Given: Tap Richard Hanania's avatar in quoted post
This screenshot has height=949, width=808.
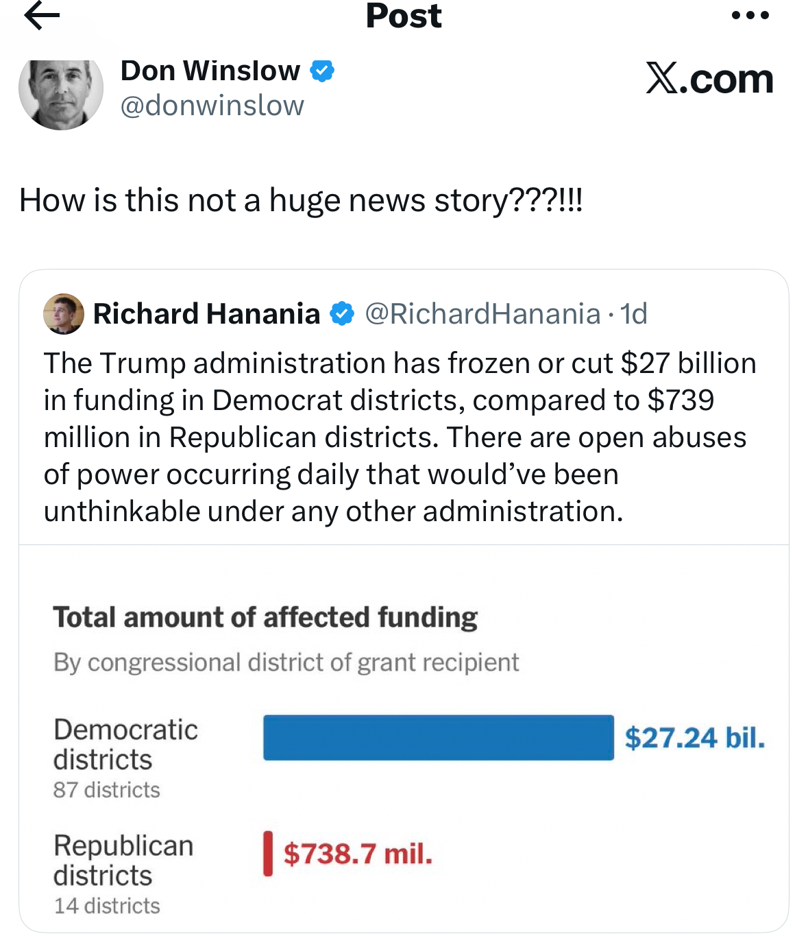Looking at the screenshot, I should click(64, 314).
